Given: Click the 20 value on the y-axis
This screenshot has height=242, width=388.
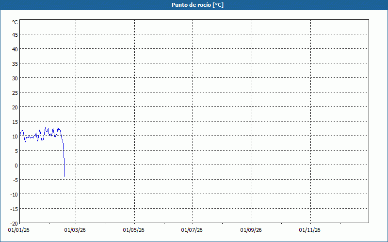Looking at the screenshot, I should (x=15, y=107).
